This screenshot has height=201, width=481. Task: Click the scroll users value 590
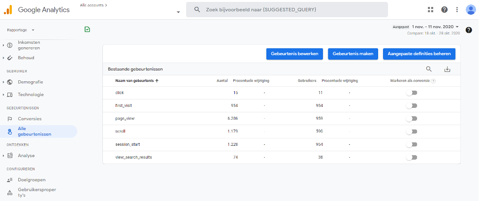click(319, 132)
